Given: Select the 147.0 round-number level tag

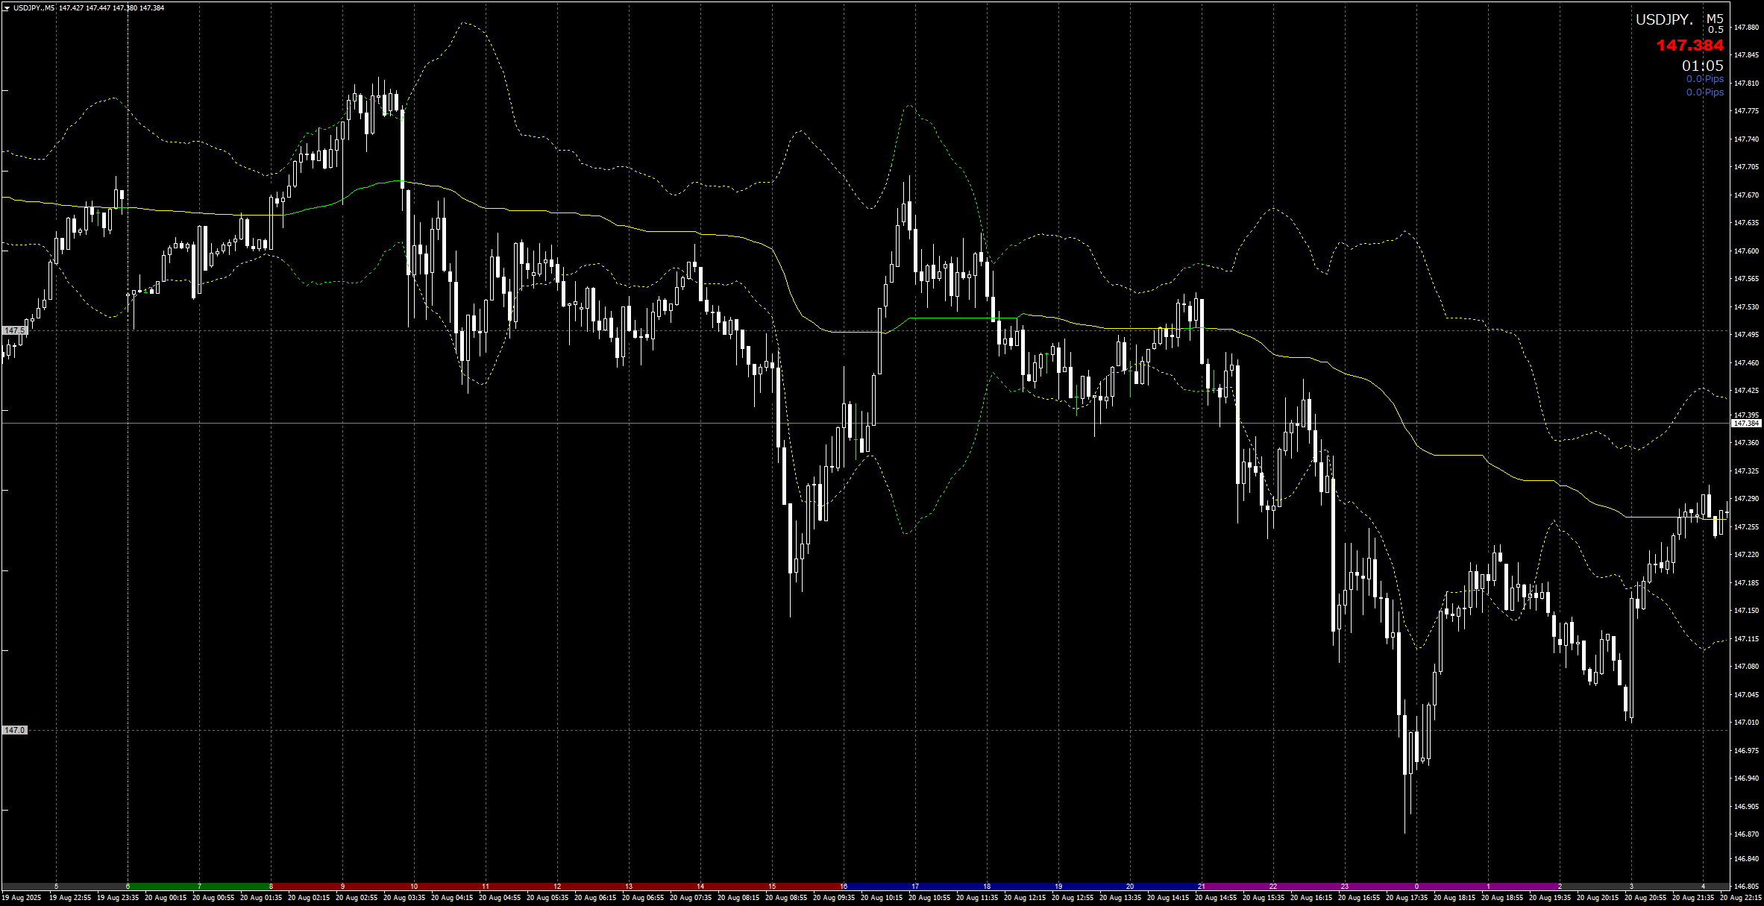Looking at the screenshot, I should click(x=14, y=730).
